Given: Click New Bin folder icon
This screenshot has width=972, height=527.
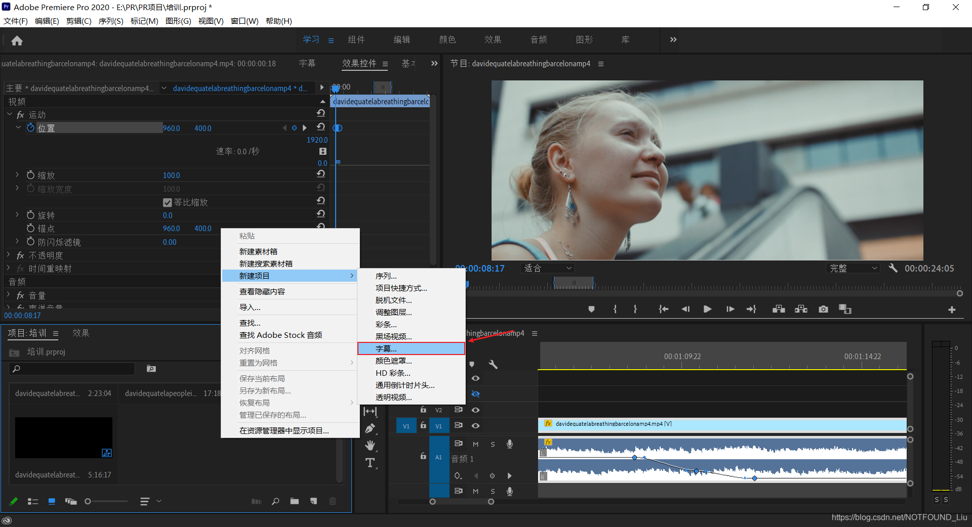Looking at the screenshot, I should tap(295, 501).
